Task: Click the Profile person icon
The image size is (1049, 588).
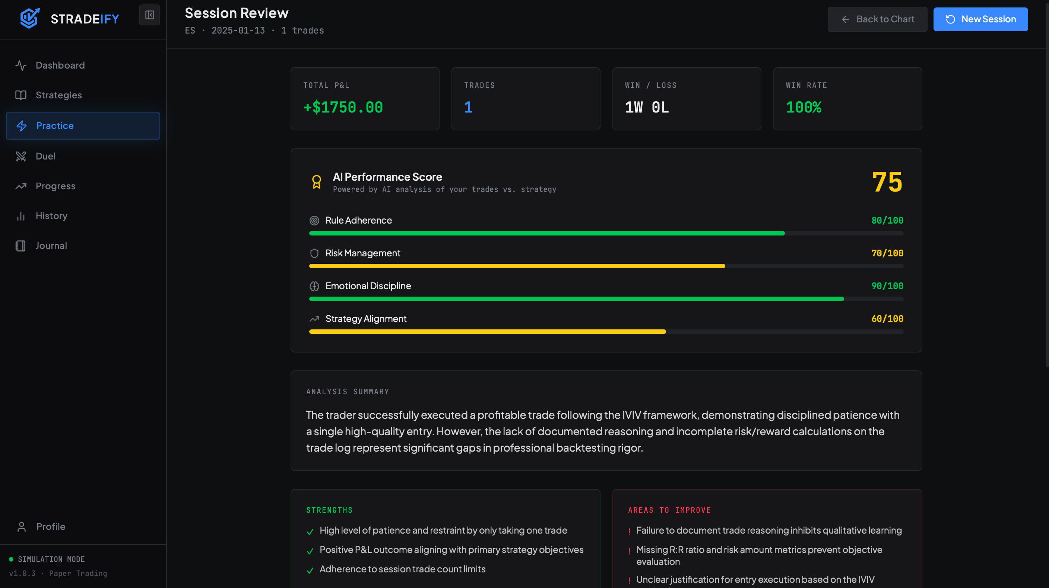Action: point(22,527)
